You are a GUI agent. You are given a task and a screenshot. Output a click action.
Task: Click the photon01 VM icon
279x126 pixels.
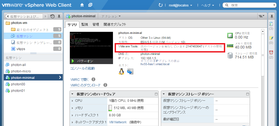tap(8, 90)
